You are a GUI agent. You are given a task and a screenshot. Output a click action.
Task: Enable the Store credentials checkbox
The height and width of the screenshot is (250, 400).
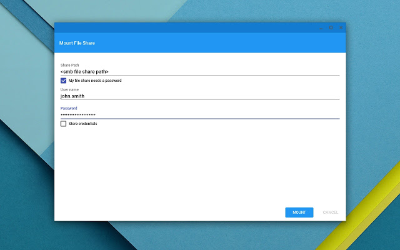pyautogui.click(x=64, y=124)
